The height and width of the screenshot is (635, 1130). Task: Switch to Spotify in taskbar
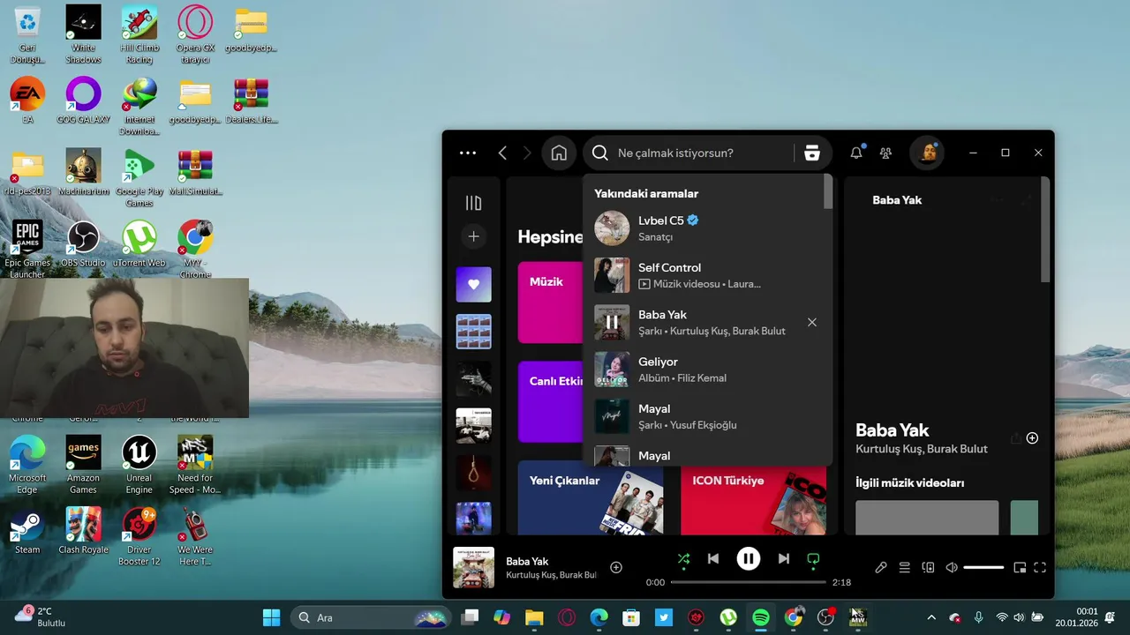point(760,617)
